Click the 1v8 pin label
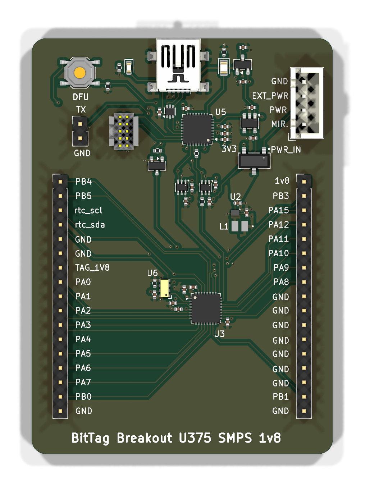Image resolution: width=370 pixels, height=486 pixels. tap(282, 181)
